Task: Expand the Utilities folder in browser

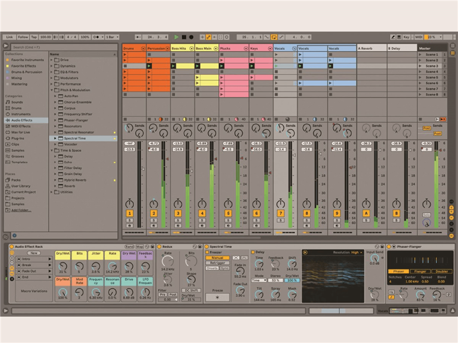Action: pyautogui.click(x=52, y=192)
